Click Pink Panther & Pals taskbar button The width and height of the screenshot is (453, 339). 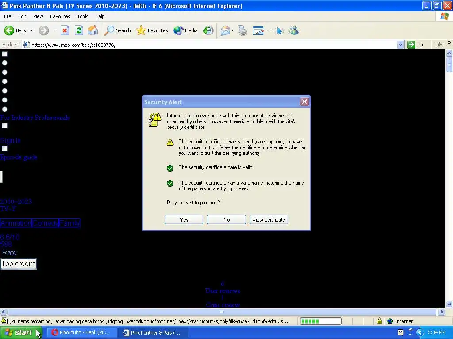click(154, 333)
